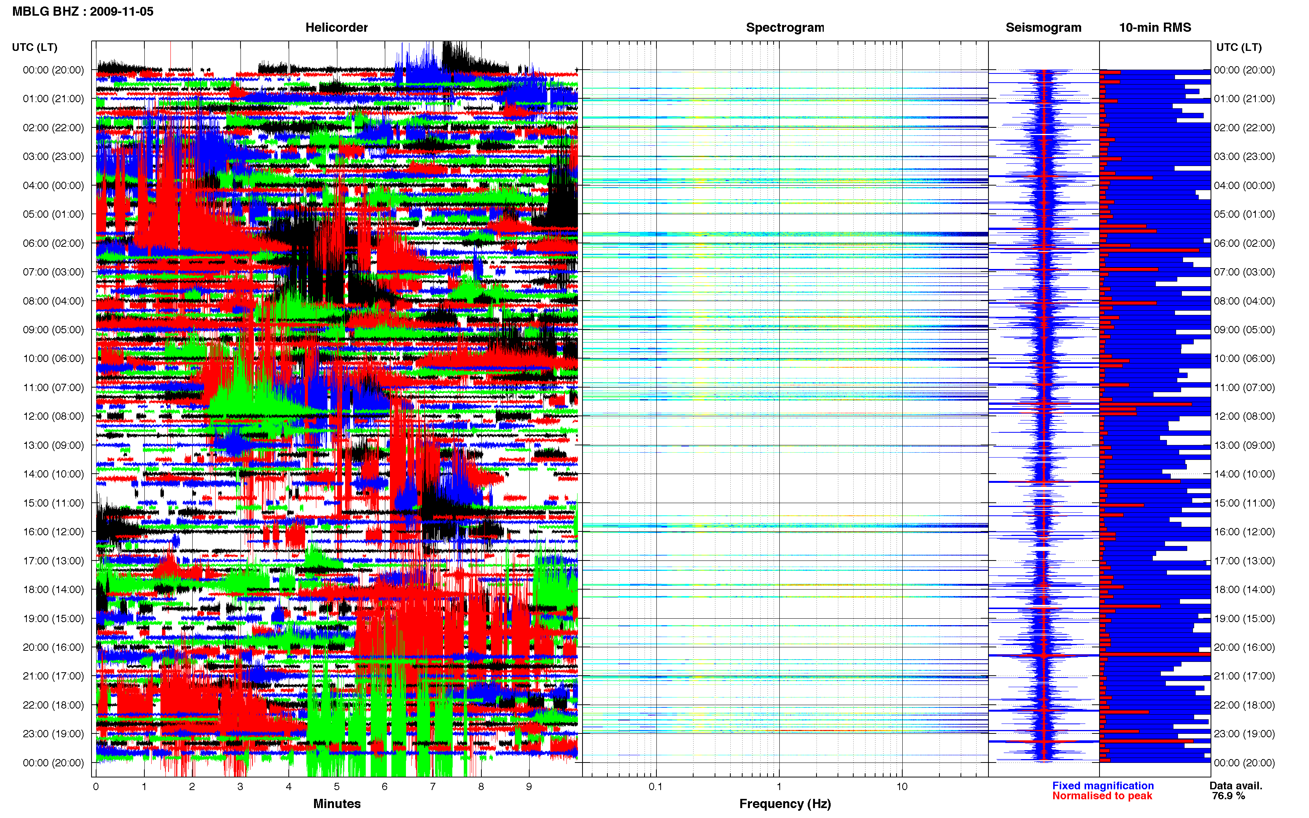This screenshot has height=818, width=1309.
Task: Click the left 16:00 (12:00) time label
Action: [53, 532]
